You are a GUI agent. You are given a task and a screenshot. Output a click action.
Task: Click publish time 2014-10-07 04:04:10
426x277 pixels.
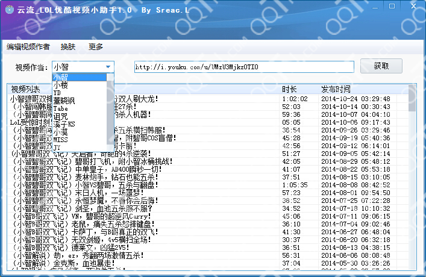click(356, 114)
